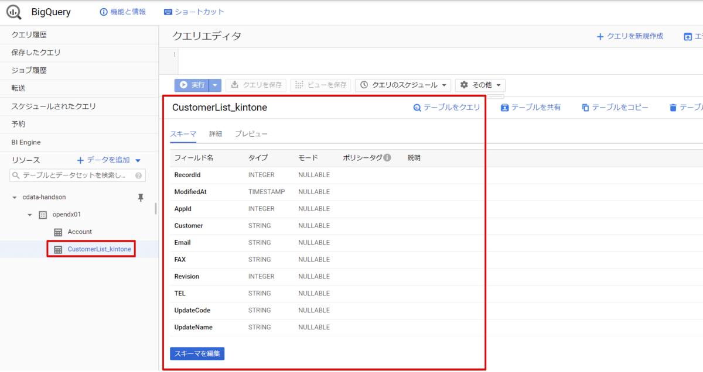This screenshot has width=703, height=372.
Task: Click the help icon in search box
Action: pos(139,175)
